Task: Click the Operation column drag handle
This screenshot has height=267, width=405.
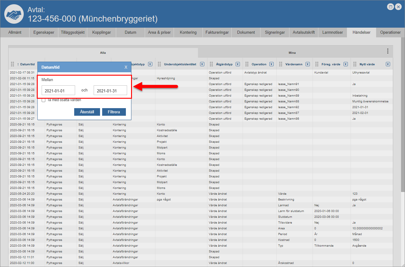Action: click(247, 64)
